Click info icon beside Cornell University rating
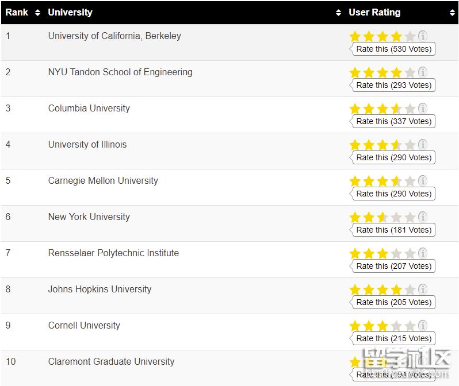Screen dimensions: 459x386 [423, 326]
